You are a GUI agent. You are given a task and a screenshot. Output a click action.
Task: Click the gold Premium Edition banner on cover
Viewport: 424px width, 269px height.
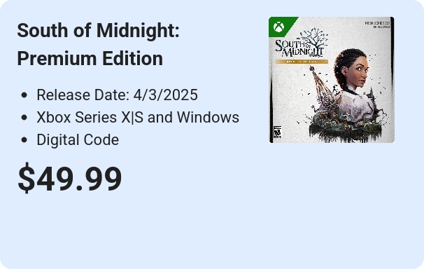[302, 62]
